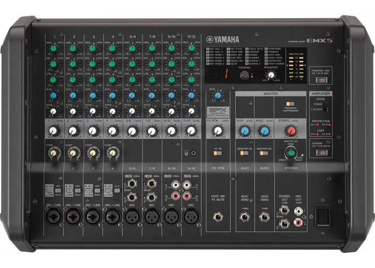The width and height of the screenshot is (375, 268).
Task: Toggle the STANDBY CH 1-7/8 mute switch
Action: [x=321, y=153]
